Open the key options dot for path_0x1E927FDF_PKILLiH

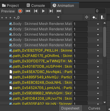pyautogui.click(x=98, y=51)
